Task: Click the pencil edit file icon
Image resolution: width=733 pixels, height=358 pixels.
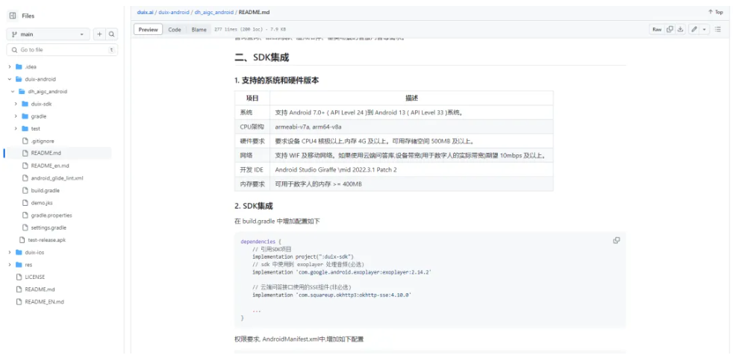Action: [694, 29]
